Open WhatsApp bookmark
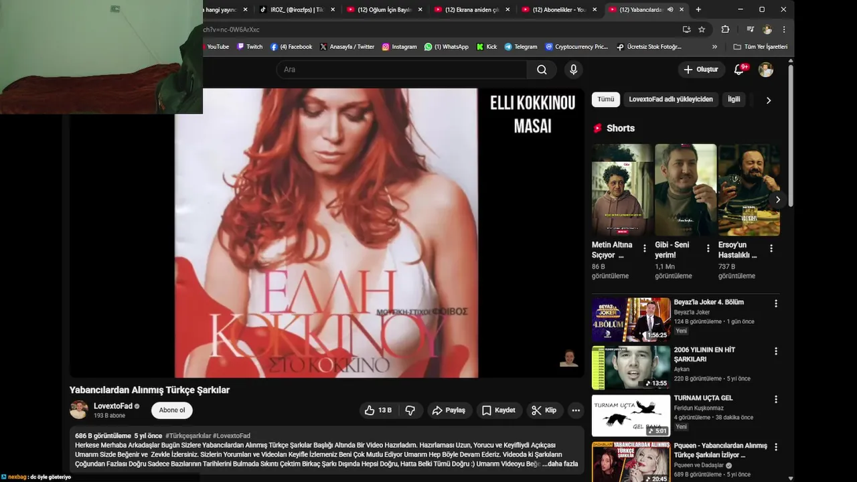This screenshot has width=857, height=482. pyautogui.click(x=447, y=47)
